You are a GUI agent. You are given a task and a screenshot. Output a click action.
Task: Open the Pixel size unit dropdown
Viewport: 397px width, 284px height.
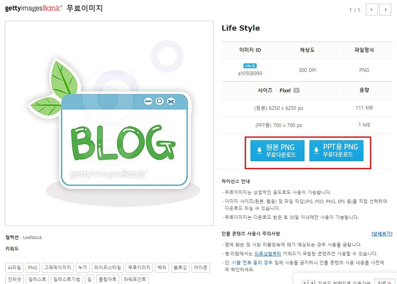(296, 90)
